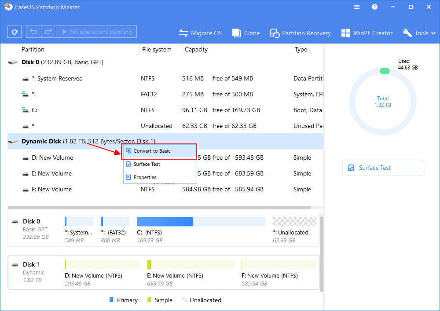Click the vertical scrollbar beside disk map
This screenshot has height=311, width=440.
[322, 254]
